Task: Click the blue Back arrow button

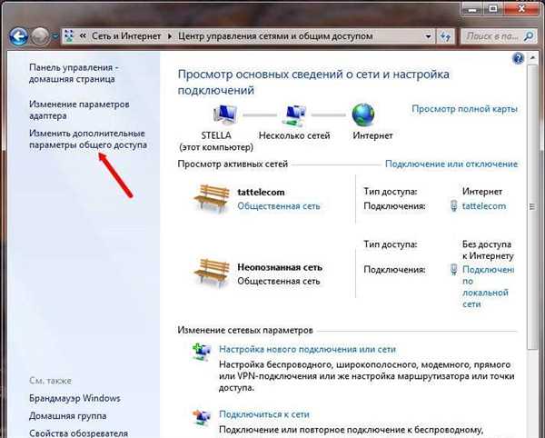Action: (x=18, y=36)
